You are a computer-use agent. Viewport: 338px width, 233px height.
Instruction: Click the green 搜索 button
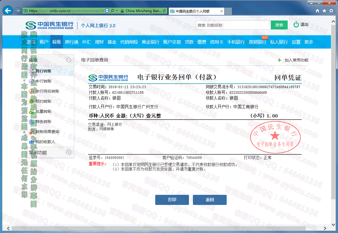coord(279,25)
